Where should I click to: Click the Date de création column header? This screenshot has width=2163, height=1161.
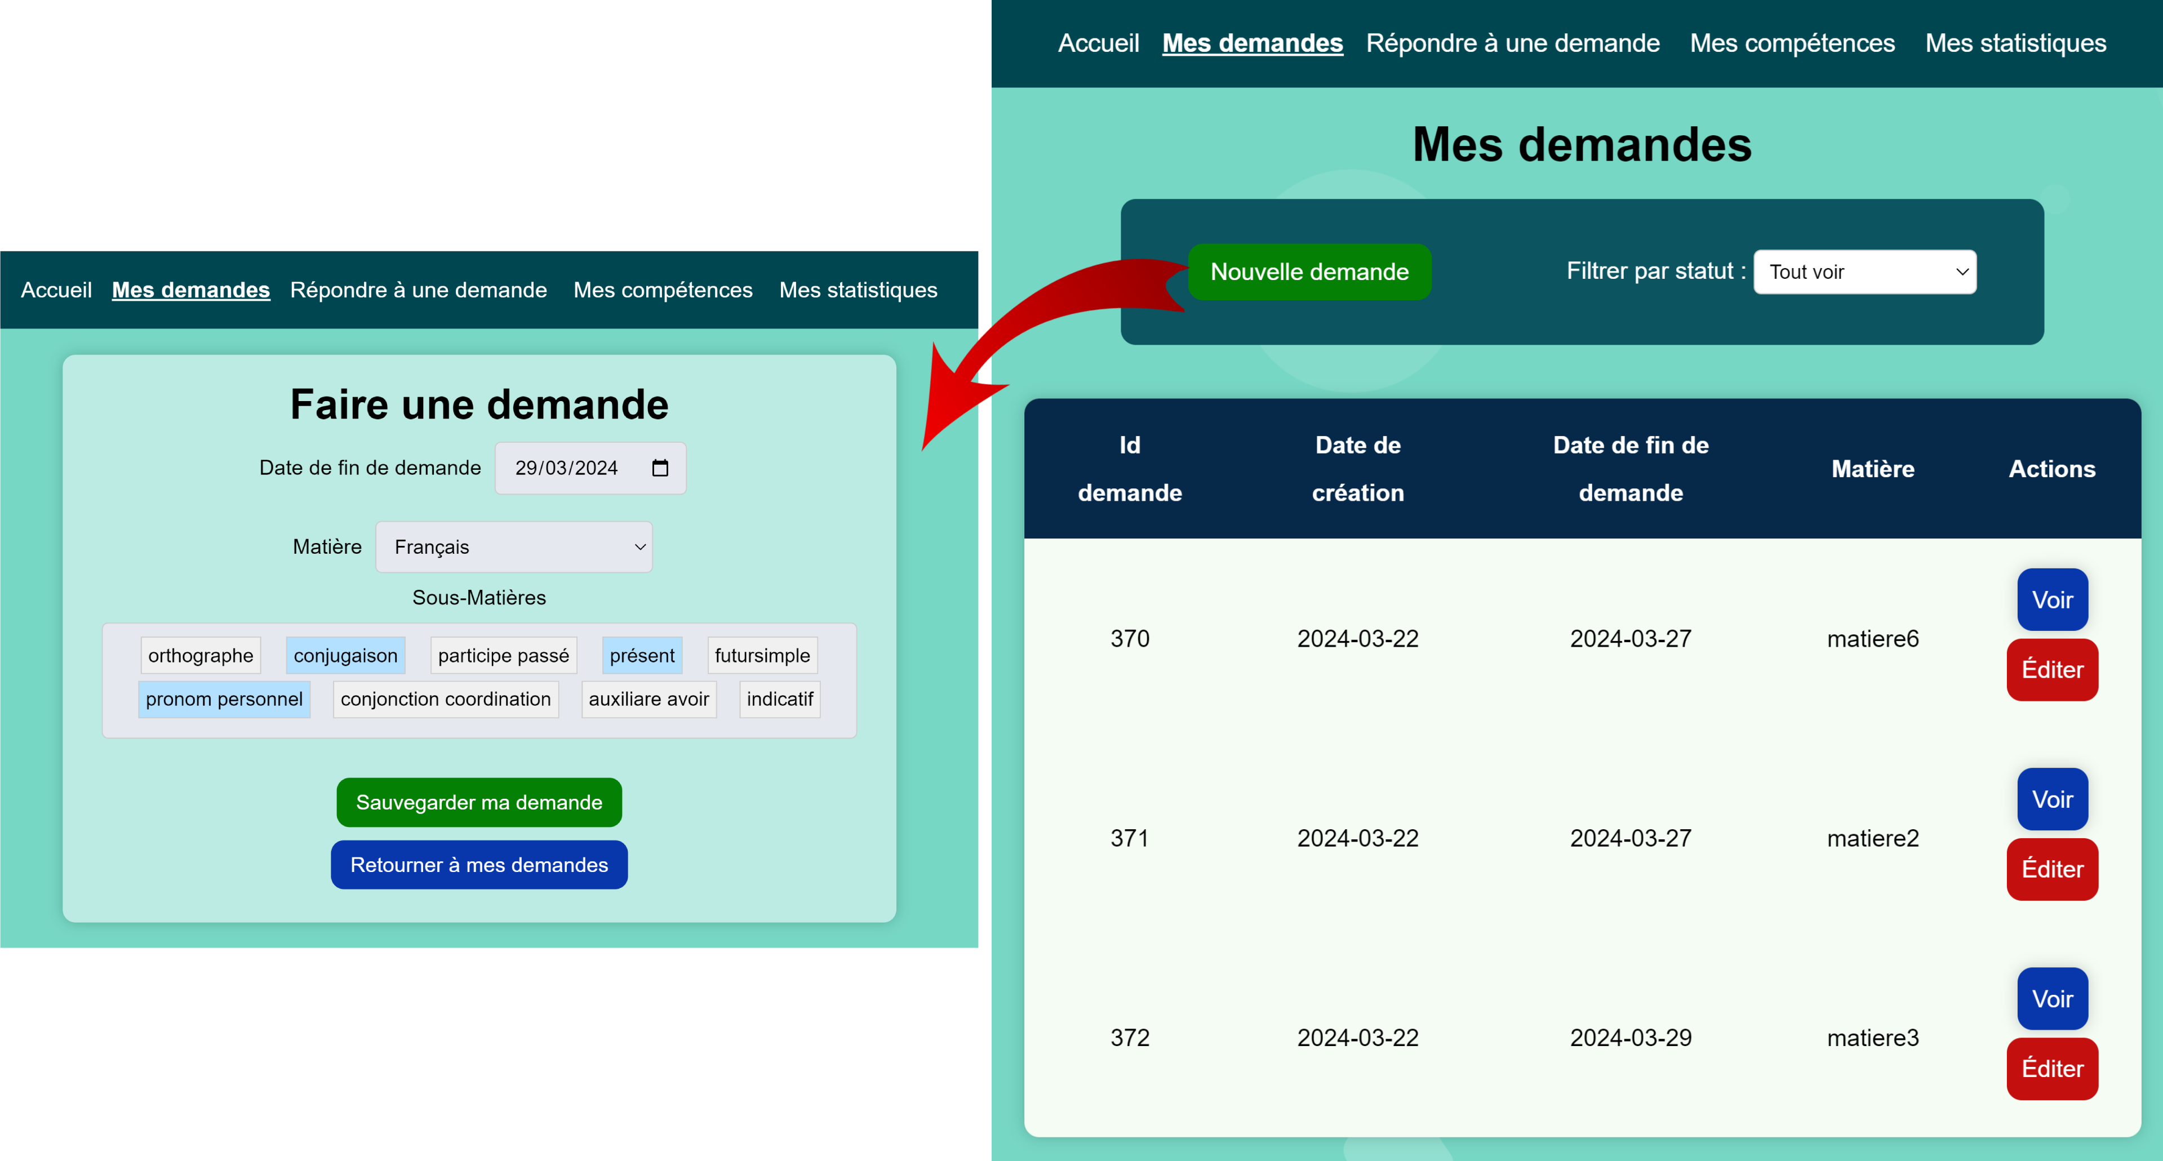[x=1358, y=469]
